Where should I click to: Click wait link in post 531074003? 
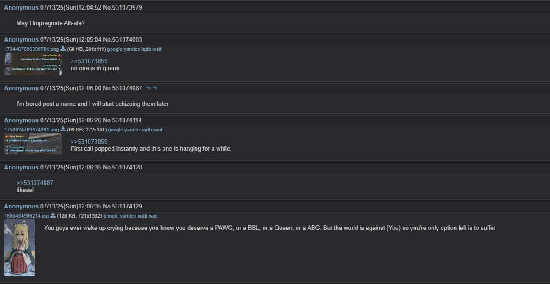point(157,49)
